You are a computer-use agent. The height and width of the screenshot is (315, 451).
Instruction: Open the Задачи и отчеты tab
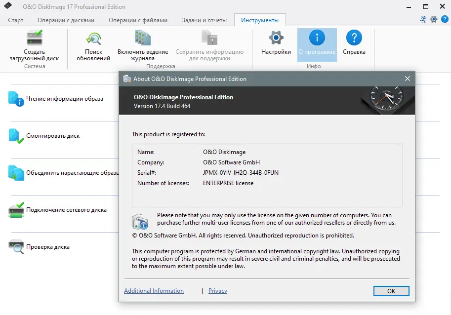205,20
